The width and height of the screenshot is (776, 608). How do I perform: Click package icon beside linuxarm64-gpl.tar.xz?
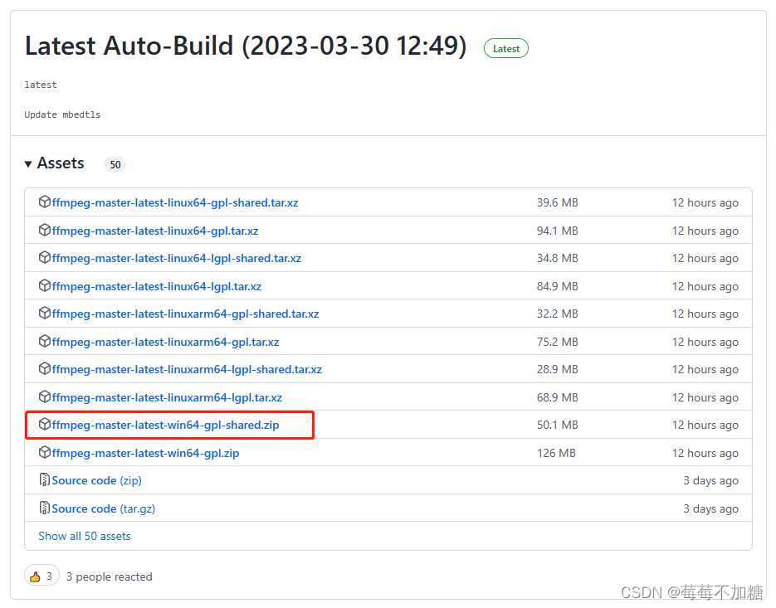[45, 342]
